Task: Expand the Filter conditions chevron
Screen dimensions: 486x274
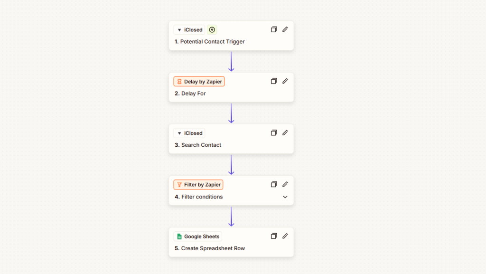Action: (285, 197)
